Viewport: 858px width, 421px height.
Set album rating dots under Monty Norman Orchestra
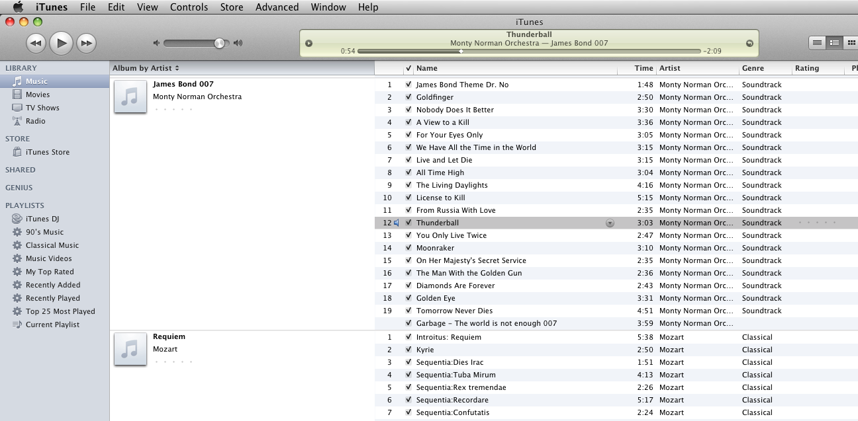click(x=173, y=110)
